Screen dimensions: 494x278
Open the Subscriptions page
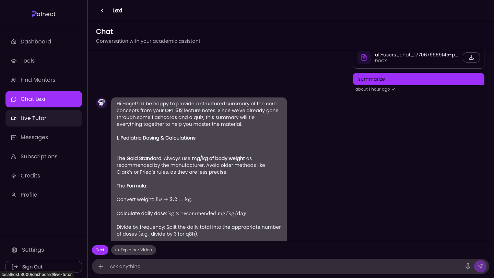39,157
